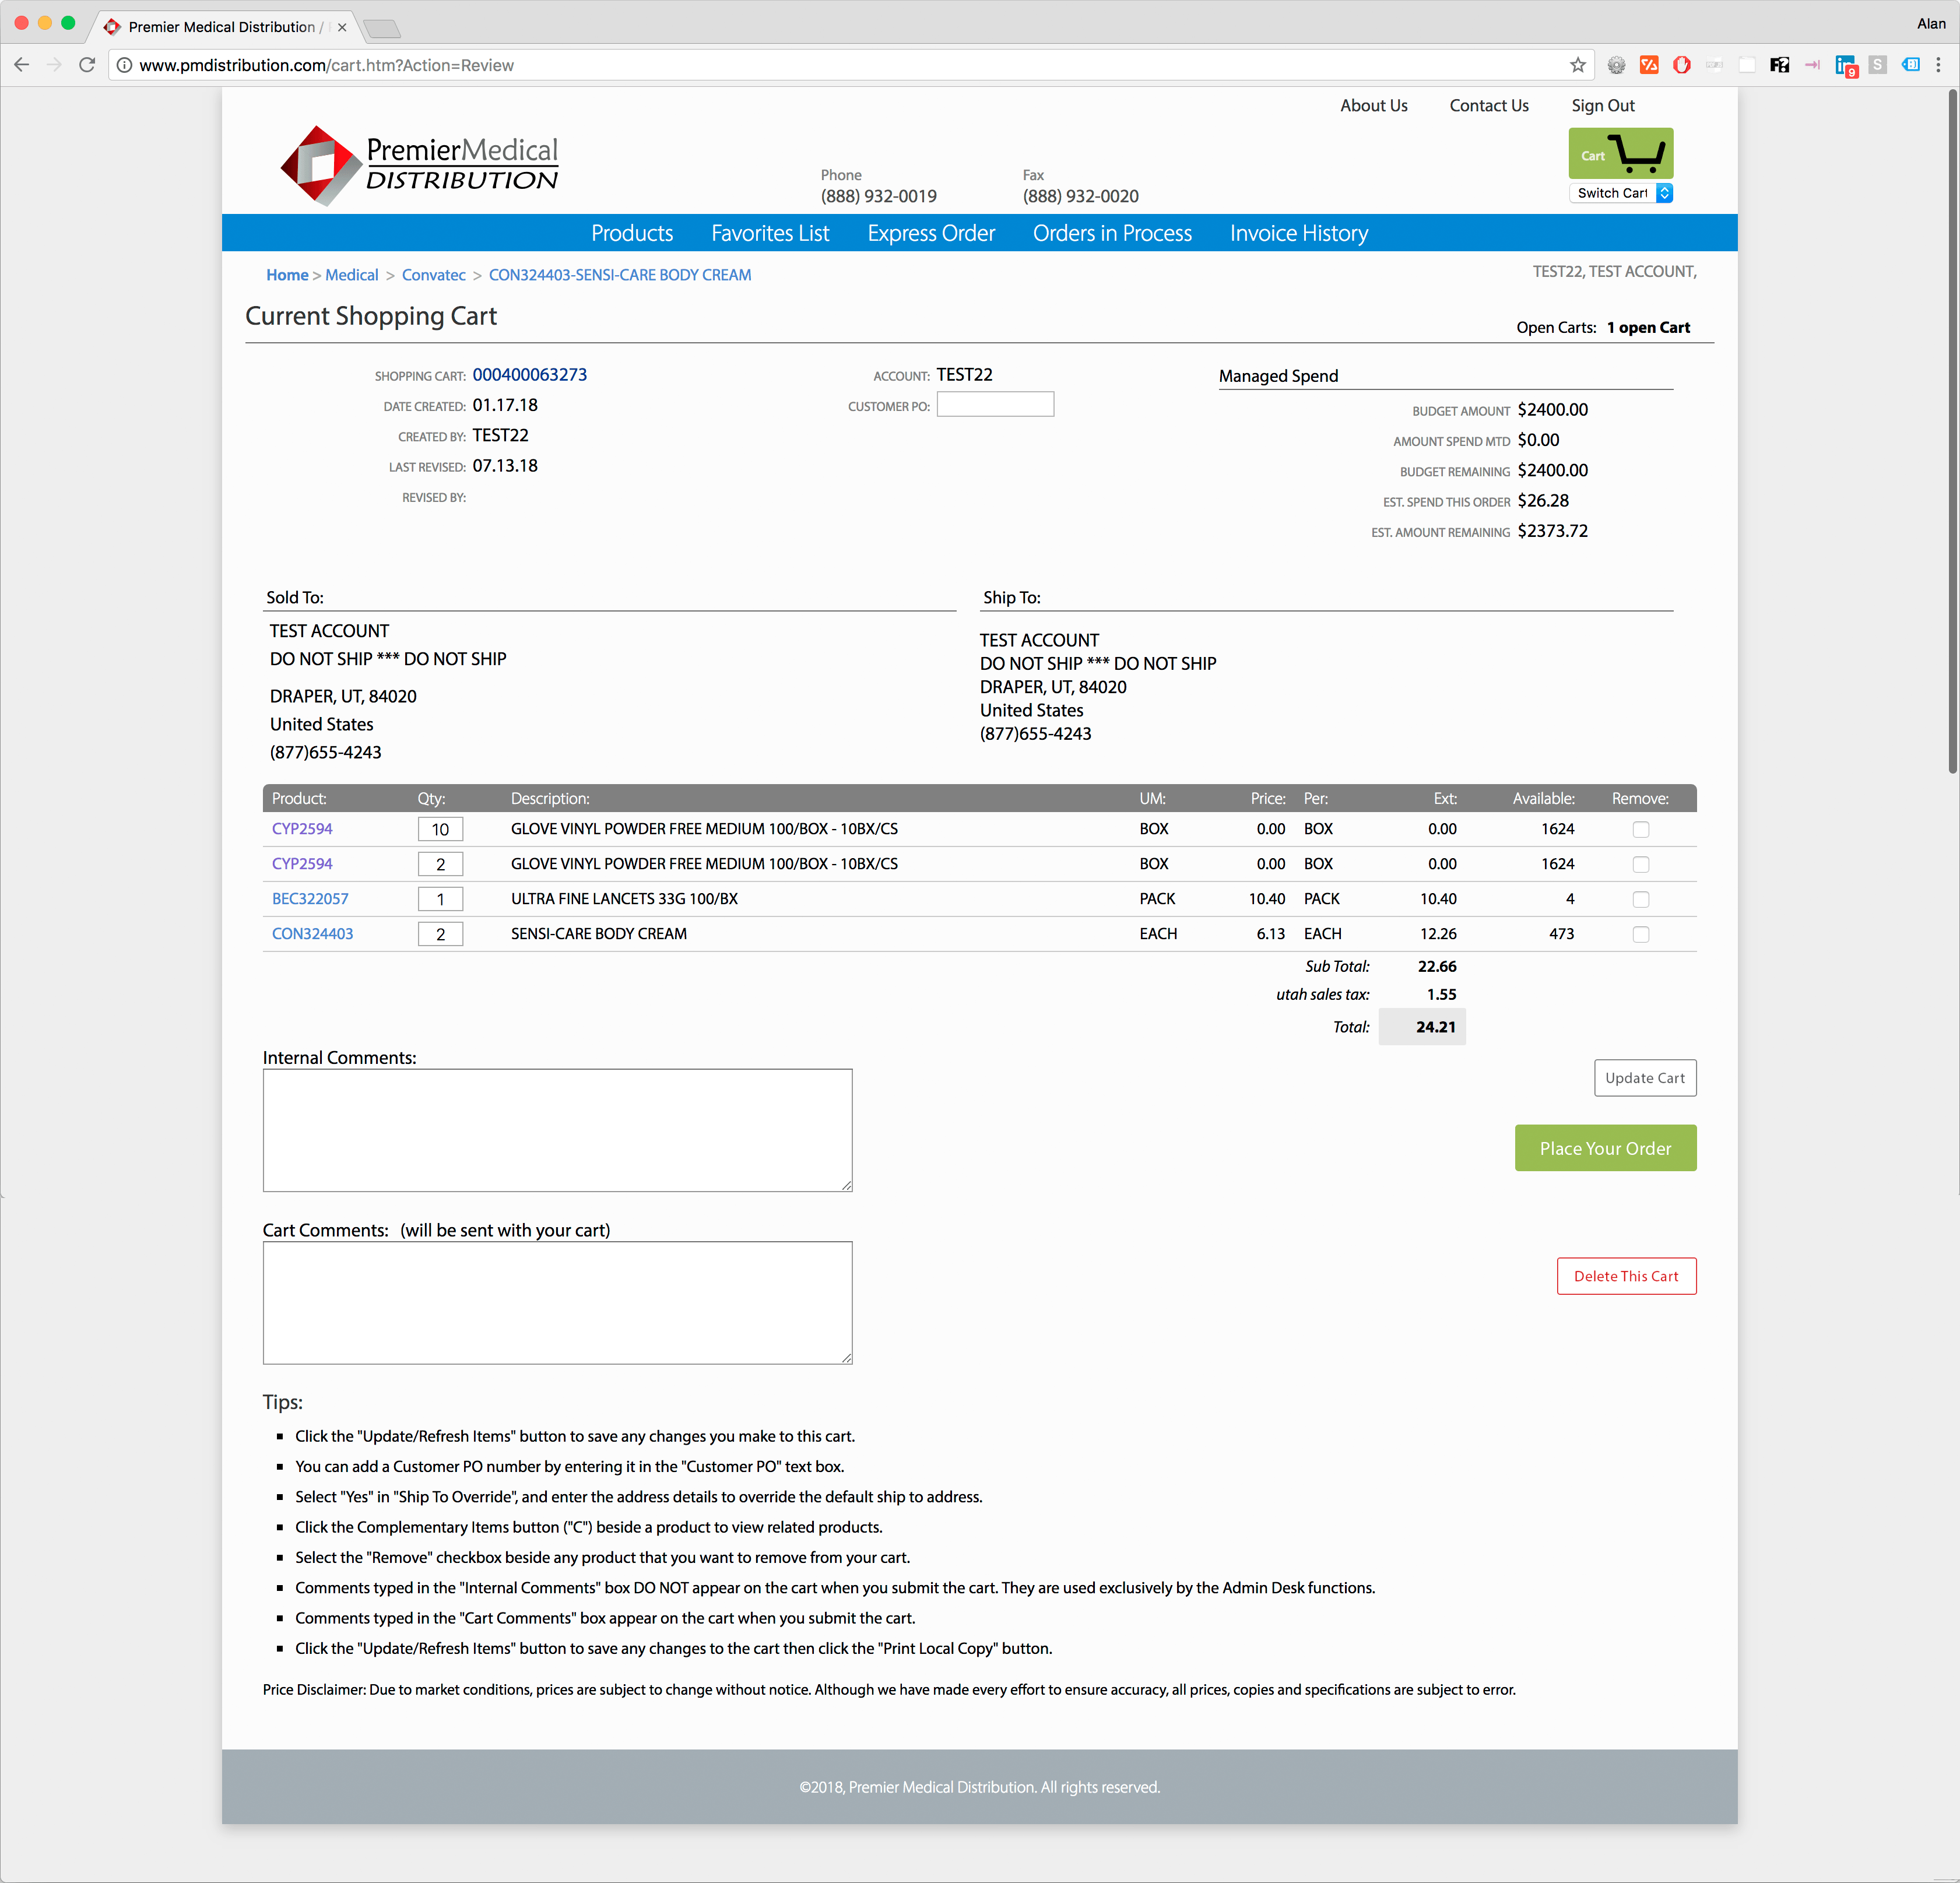This screenshot has width=1960, height=1883.
Task: Open the red AdBlock hand extension
Action: [x=1682, y=65]
